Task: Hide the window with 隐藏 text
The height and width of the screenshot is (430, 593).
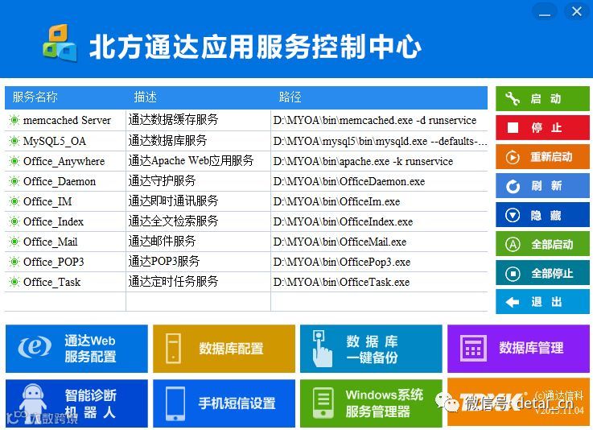Action: coord(546,215)
